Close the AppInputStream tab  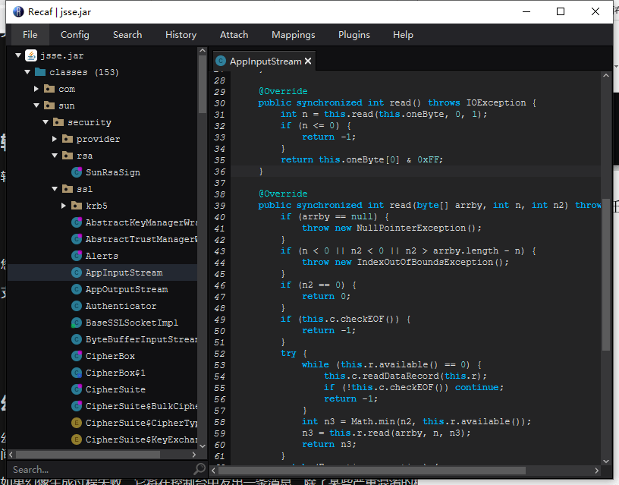(309, 61)
